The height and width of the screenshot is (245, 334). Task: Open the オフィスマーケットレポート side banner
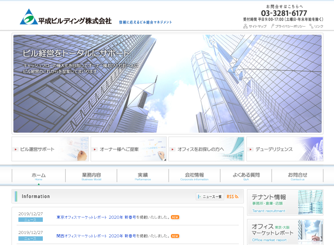[285, 232]
